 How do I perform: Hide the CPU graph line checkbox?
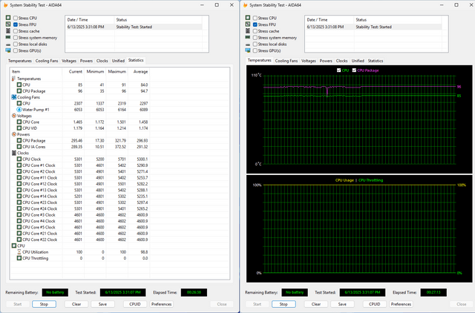click(338, 70)
